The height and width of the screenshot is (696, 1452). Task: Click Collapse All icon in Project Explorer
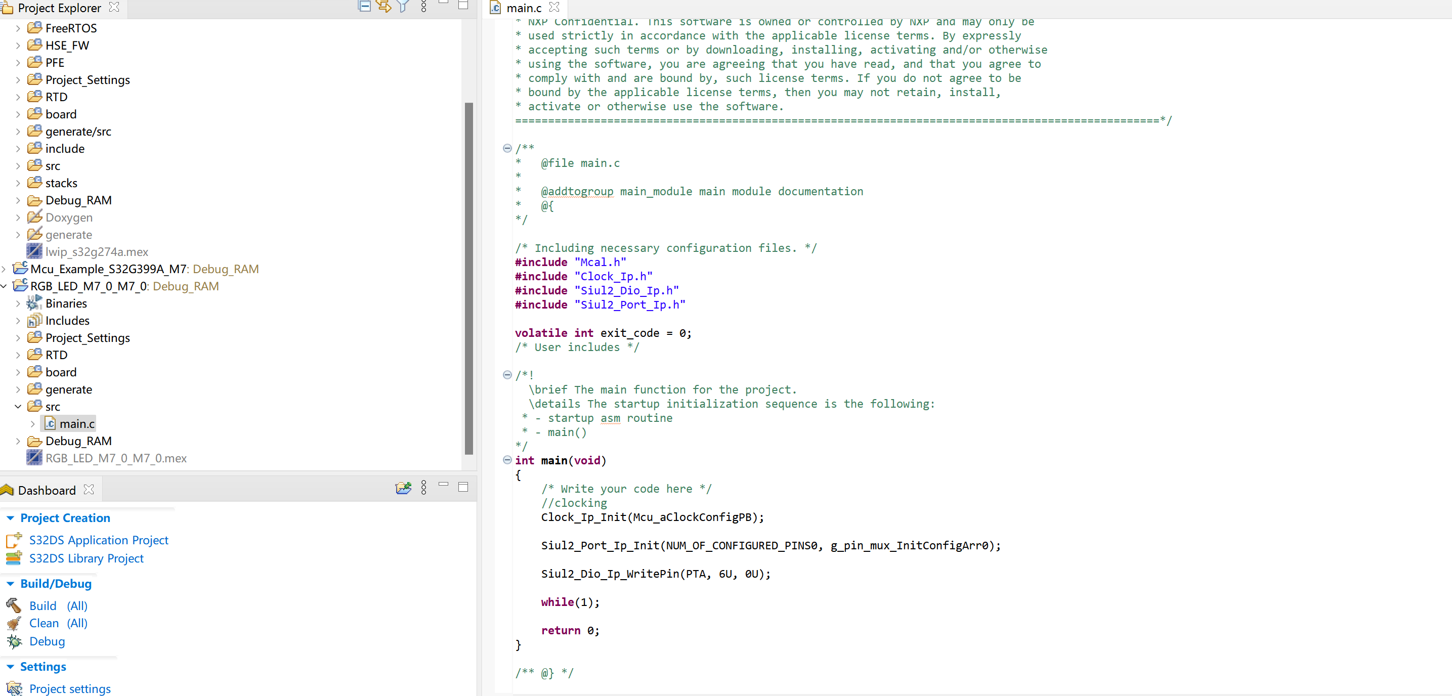click(364, 6)
